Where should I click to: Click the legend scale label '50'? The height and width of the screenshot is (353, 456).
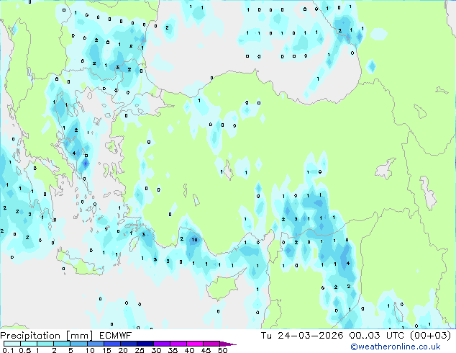pyautogui.click(x=222, y=350)
